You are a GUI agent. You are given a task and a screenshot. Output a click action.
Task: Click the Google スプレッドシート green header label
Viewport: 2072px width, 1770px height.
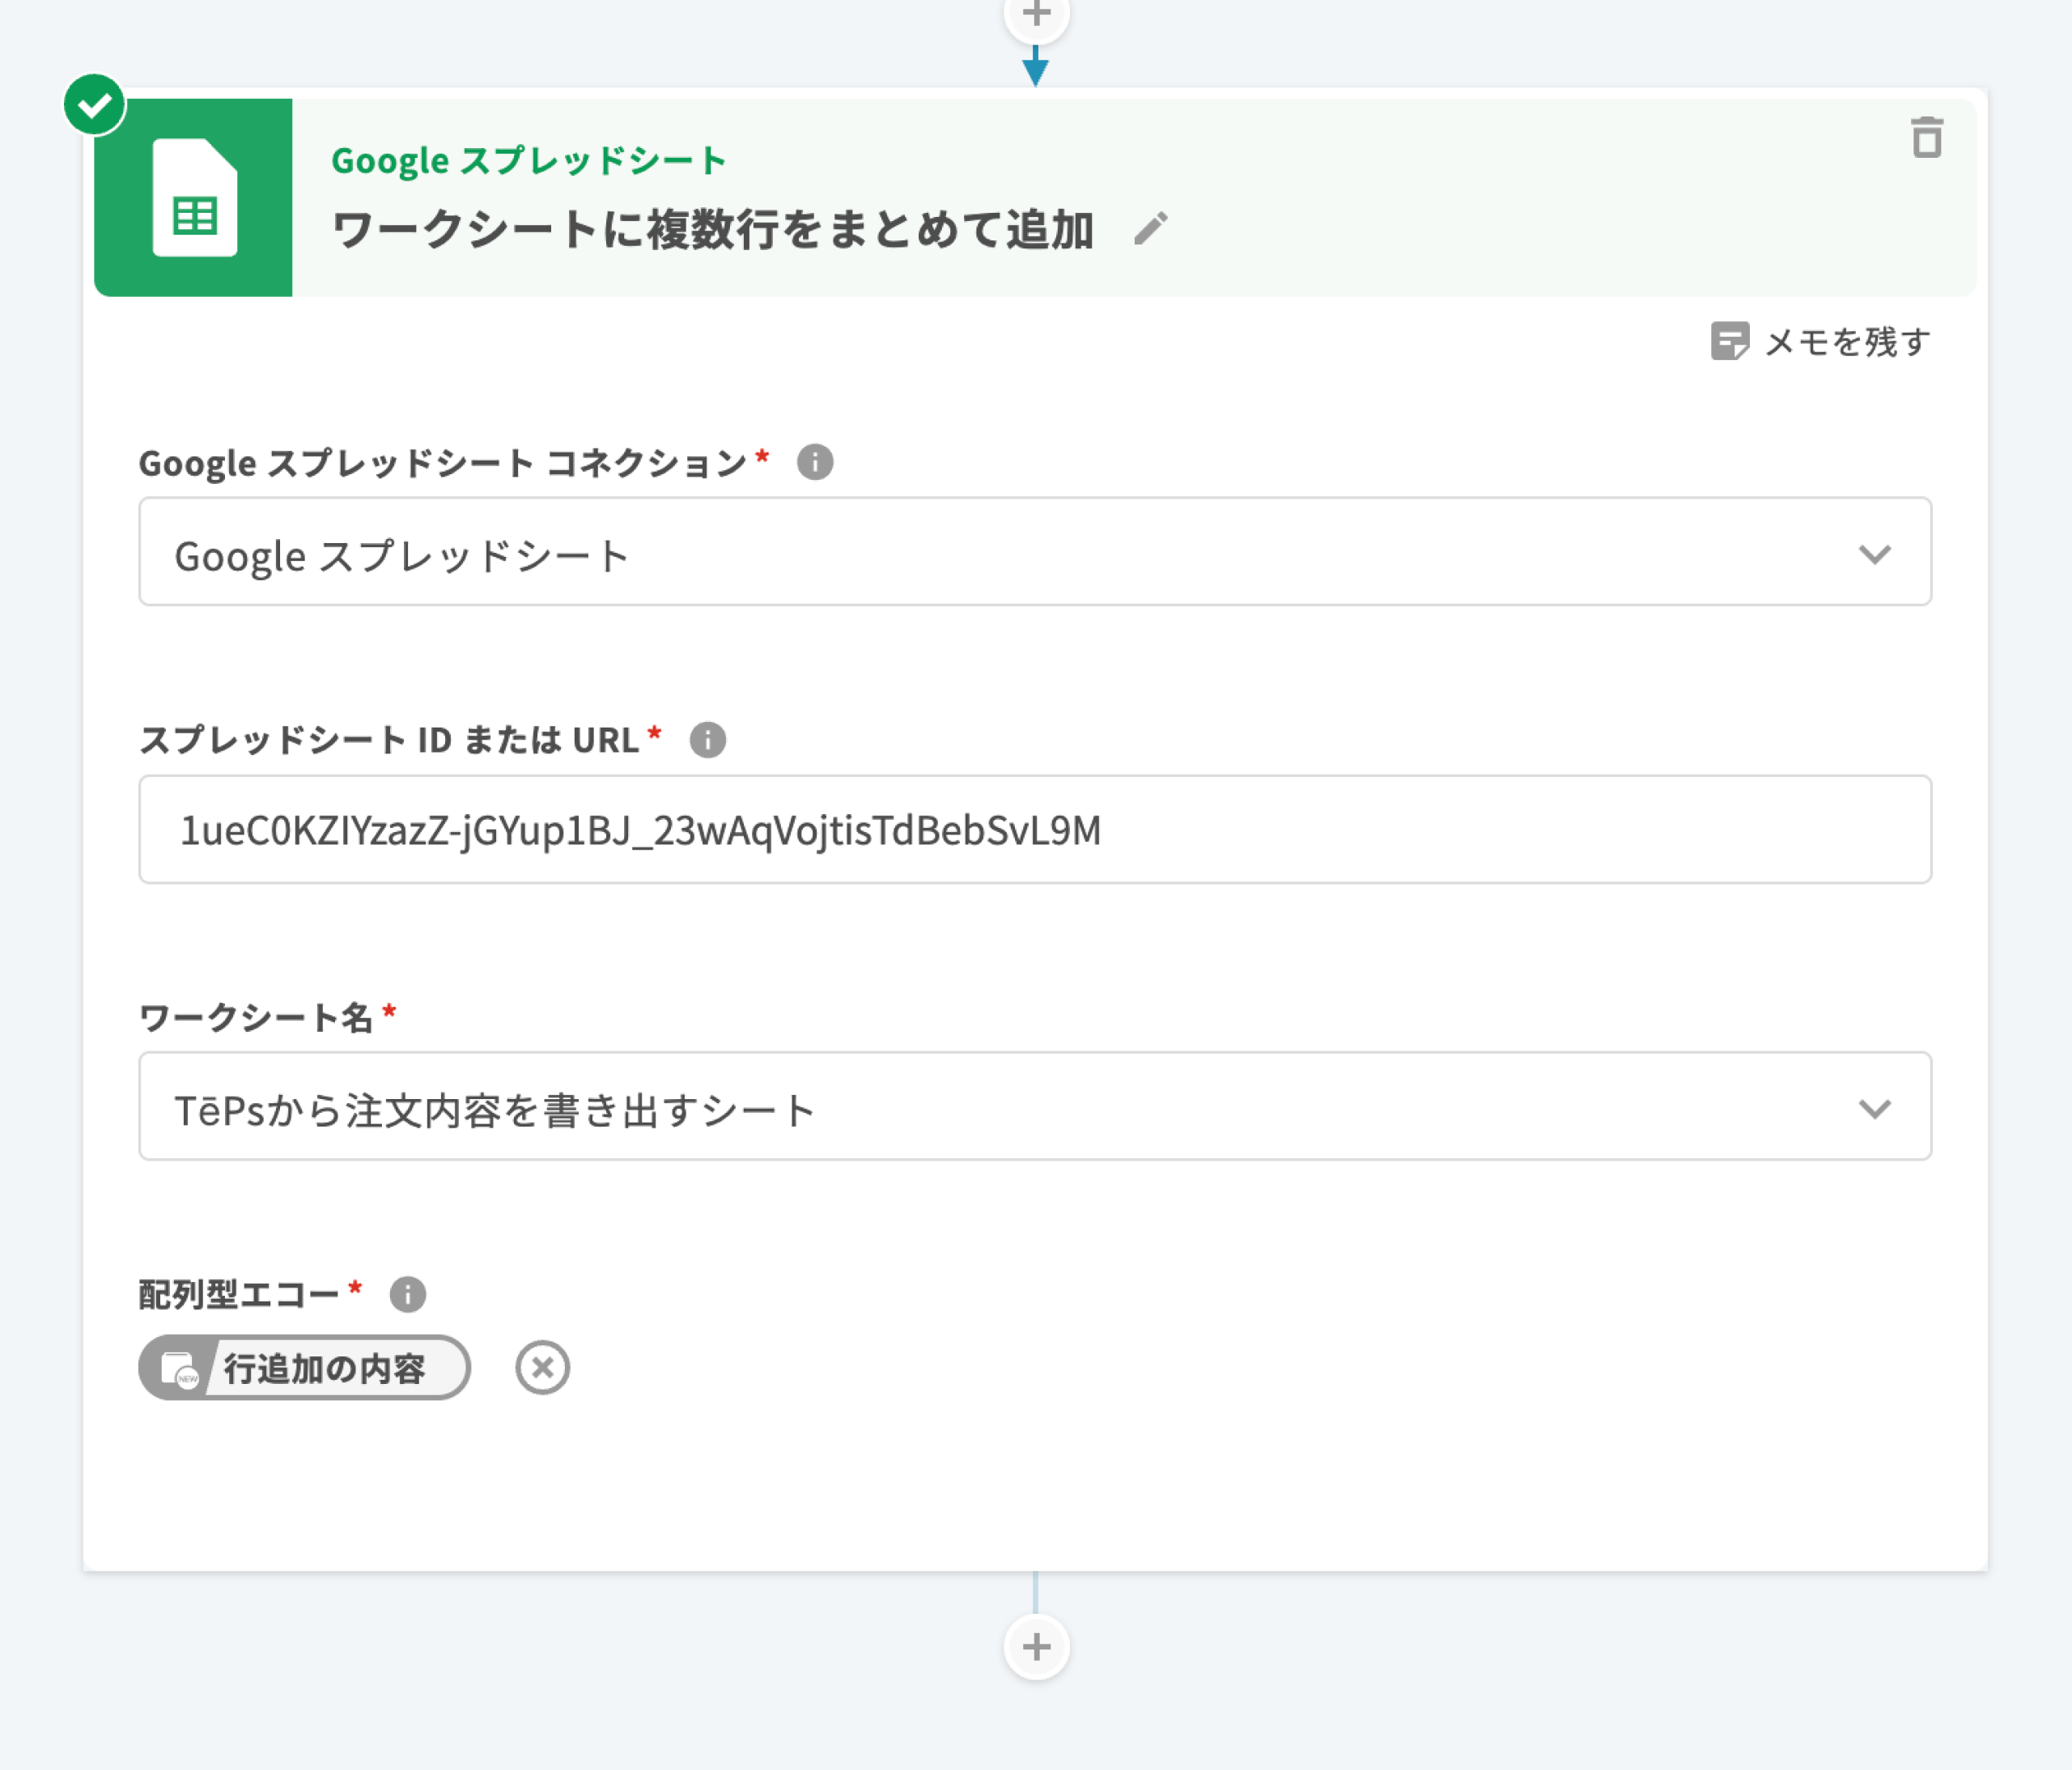point(528,160)
